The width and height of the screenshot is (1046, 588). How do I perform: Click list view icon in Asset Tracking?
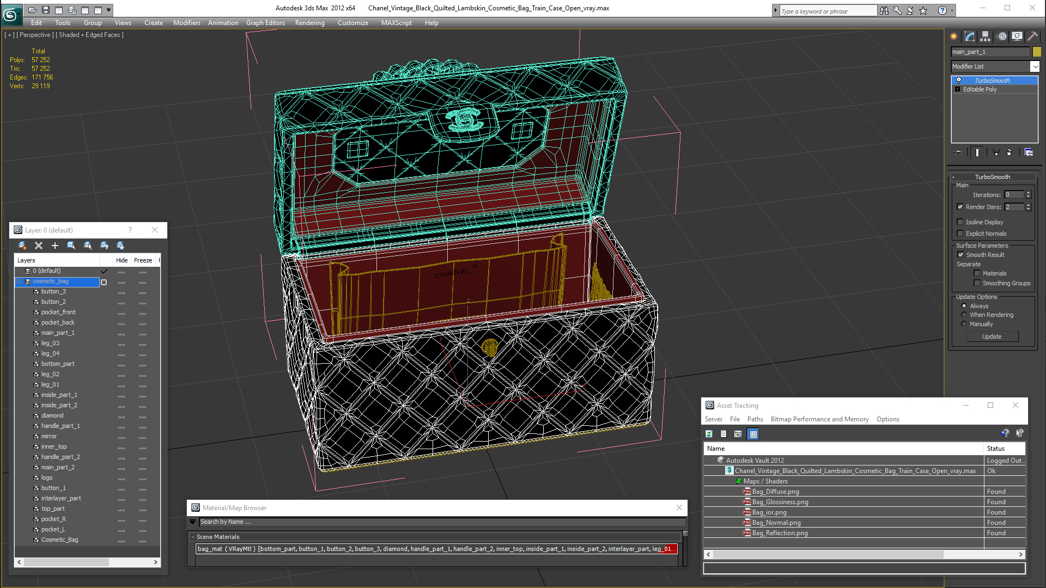click(723, 434)
